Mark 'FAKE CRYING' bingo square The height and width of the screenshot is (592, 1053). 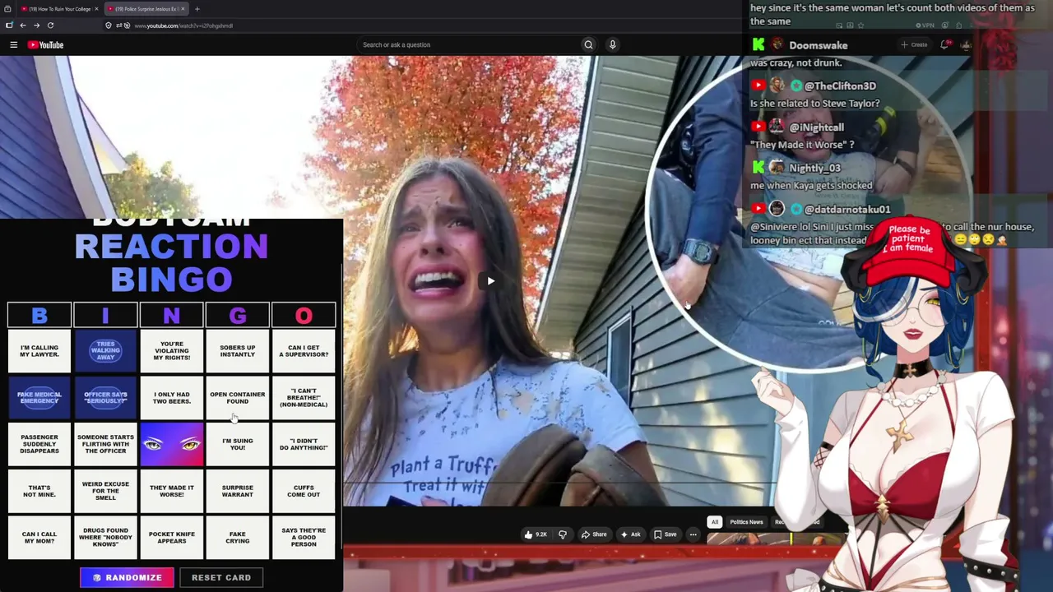point(238,538)
